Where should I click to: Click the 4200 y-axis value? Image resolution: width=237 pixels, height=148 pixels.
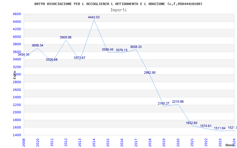(17, 29)
